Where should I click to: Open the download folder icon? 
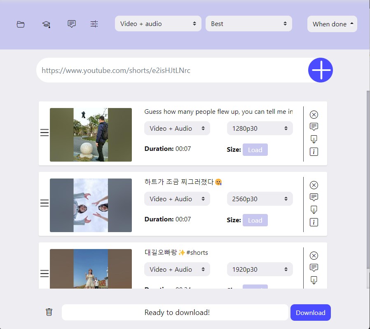coord(21,24)
